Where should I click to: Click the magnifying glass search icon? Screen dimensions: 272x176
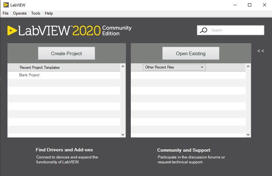pyautogui.click(x=204, y=30)
